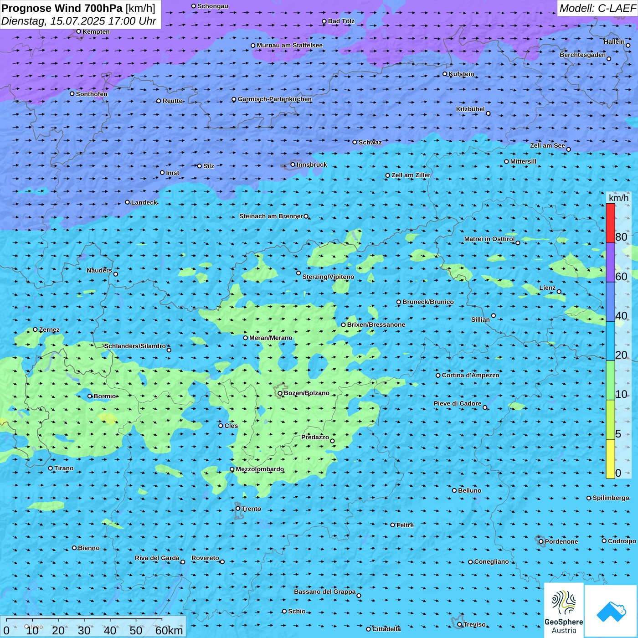The width and height of the screenshot is (638, 638).
Task: Click the 'Hallein' label
Action: 614,41
